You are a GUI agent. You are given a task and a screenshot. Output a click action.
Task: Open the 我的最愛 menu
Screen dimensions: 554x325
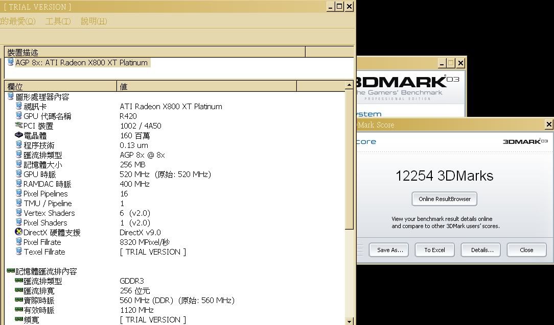[18, 21]
